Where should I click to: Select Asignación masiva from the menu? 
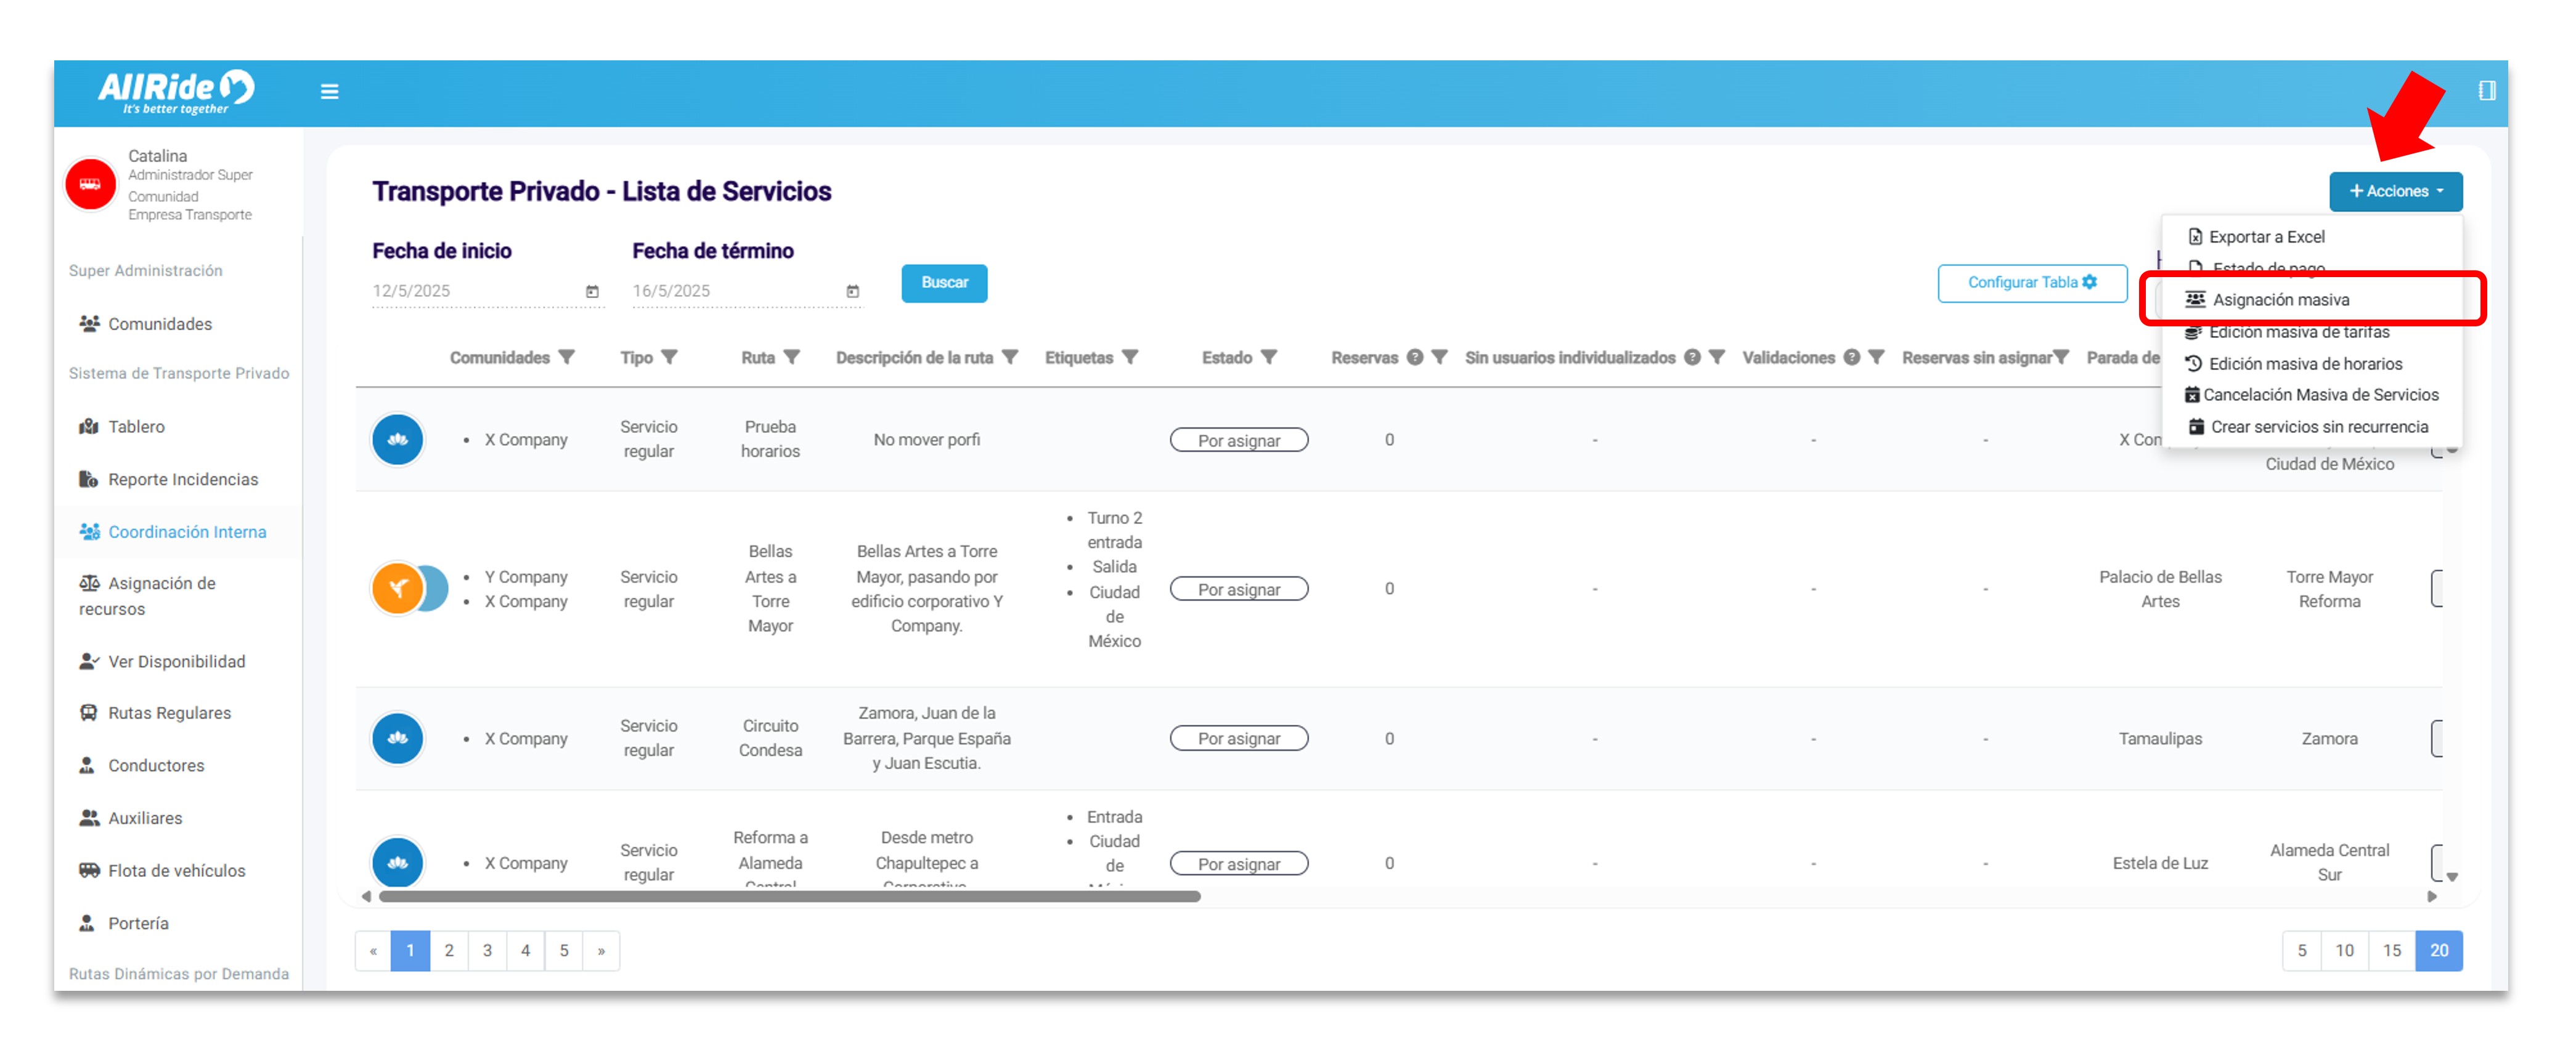(2280, 300)
